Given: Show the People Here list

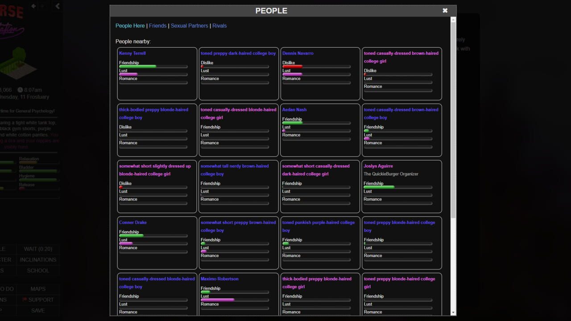Looking at the screenshot, I should [130, 26].
